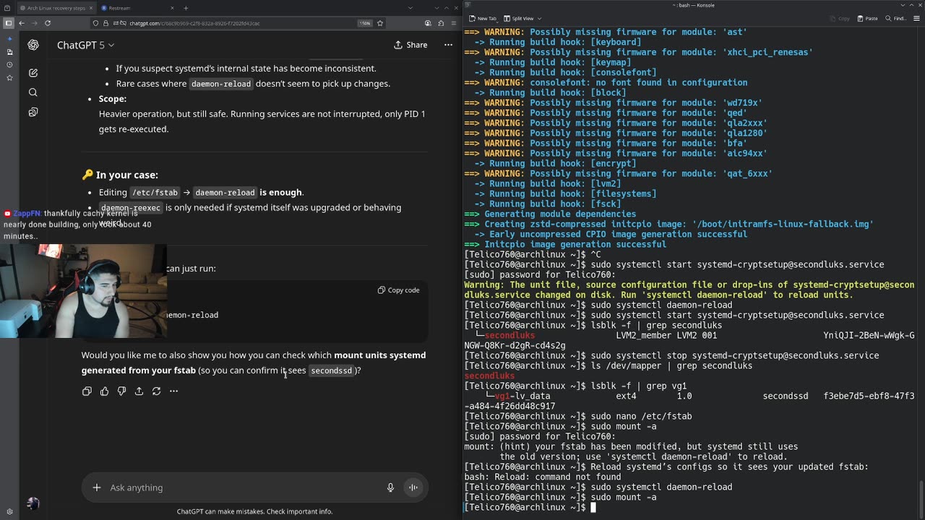Expand Split View dropdown arrow in Konsole
Screen dimensions: 925x520
pyautogui.click(x=540, y=18)
